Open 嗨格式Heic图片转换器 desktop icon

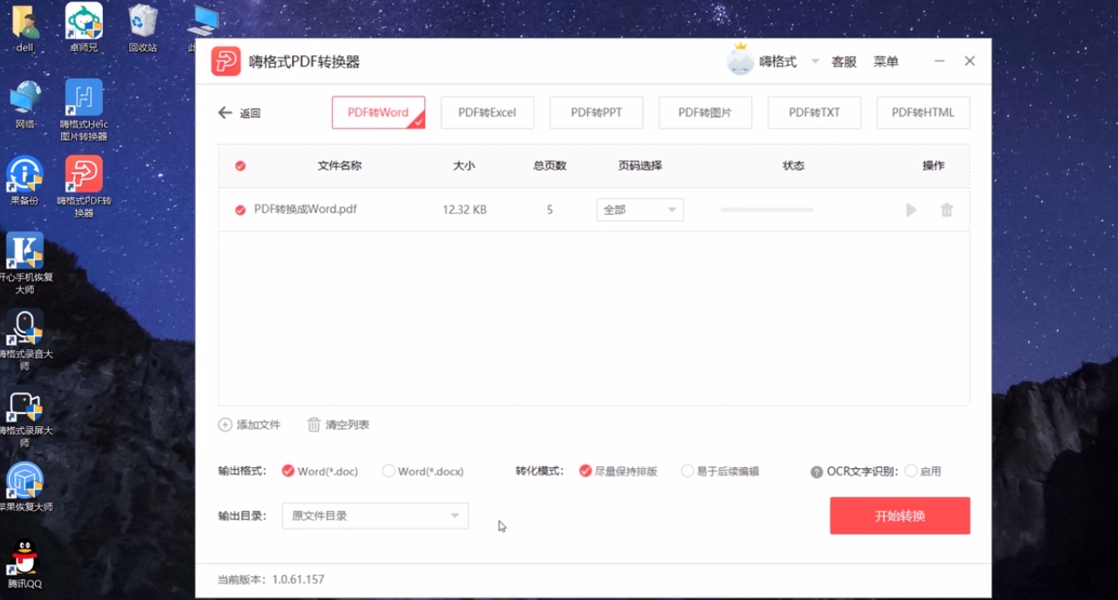(x=84, y=111)
